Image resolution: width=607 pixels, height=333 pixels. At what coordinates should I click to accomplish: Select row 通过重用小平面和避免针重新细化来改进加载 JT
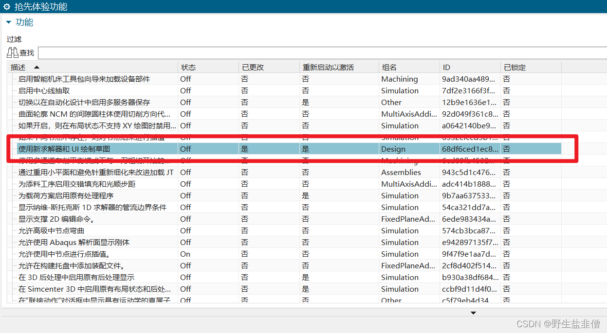(284, 172)
